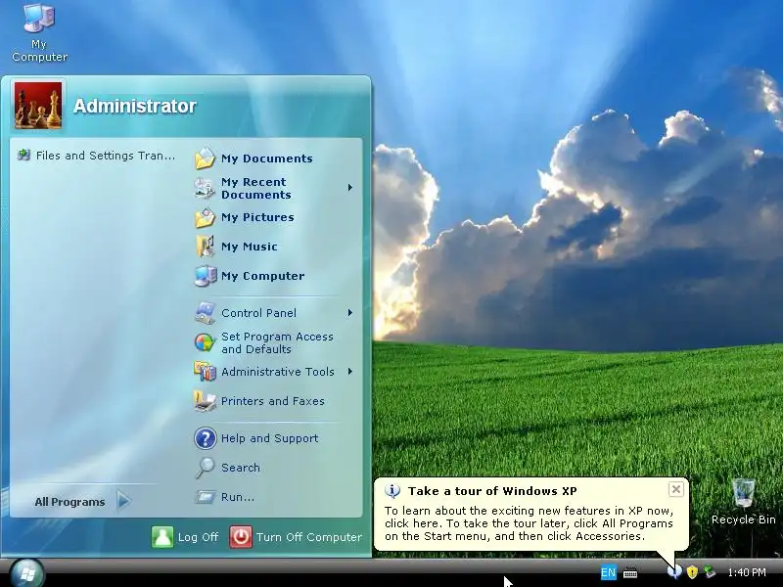Click Turn Off Computer text

309,537
